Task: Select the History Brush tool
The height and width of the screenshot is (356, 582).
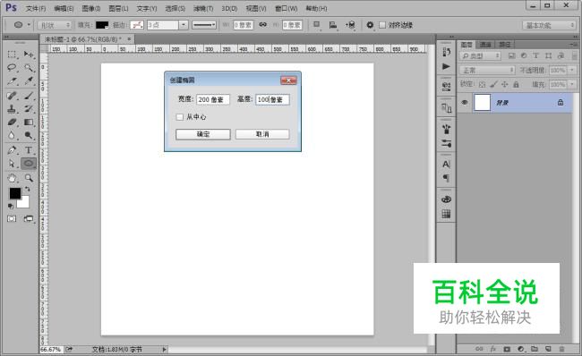Action: [29, 109]
